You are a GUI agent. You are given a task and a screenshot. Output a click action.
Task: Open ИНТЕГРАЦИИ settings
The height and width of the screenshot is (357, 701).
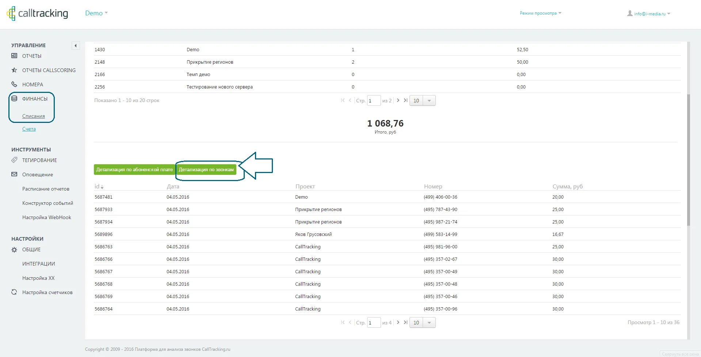pos(39,264)
